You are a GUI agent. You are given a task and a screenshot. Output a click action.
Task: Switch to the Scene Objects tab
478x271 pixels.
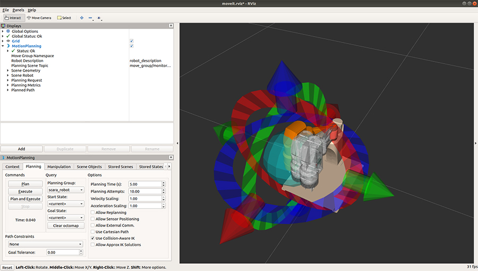[x=89, y=167]
